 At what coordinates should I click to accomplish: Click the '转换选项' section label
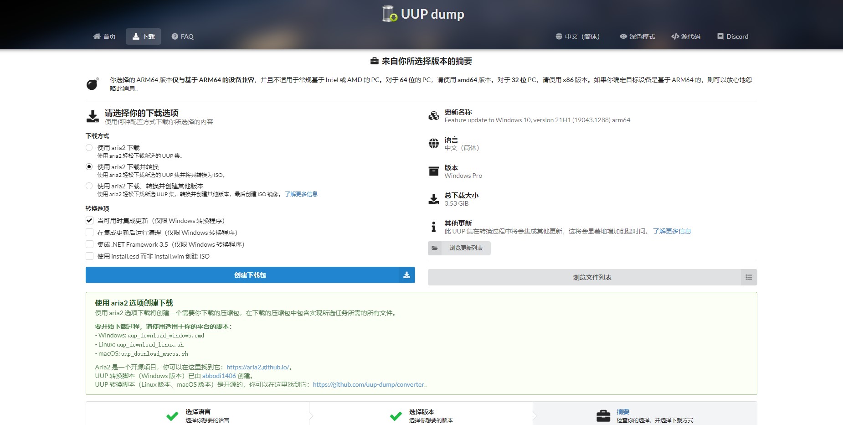pyautogui.click(x=98, y=208)
